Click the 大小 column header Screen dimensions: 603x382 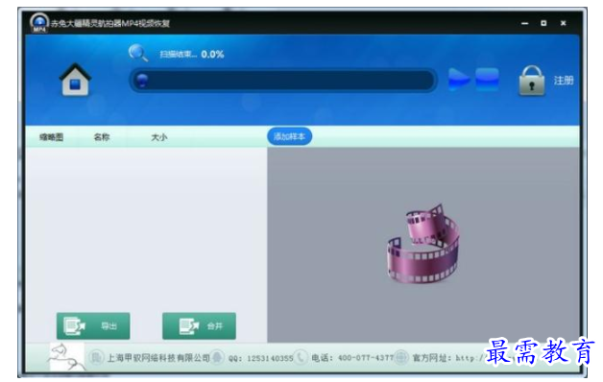tap(158, 137)
